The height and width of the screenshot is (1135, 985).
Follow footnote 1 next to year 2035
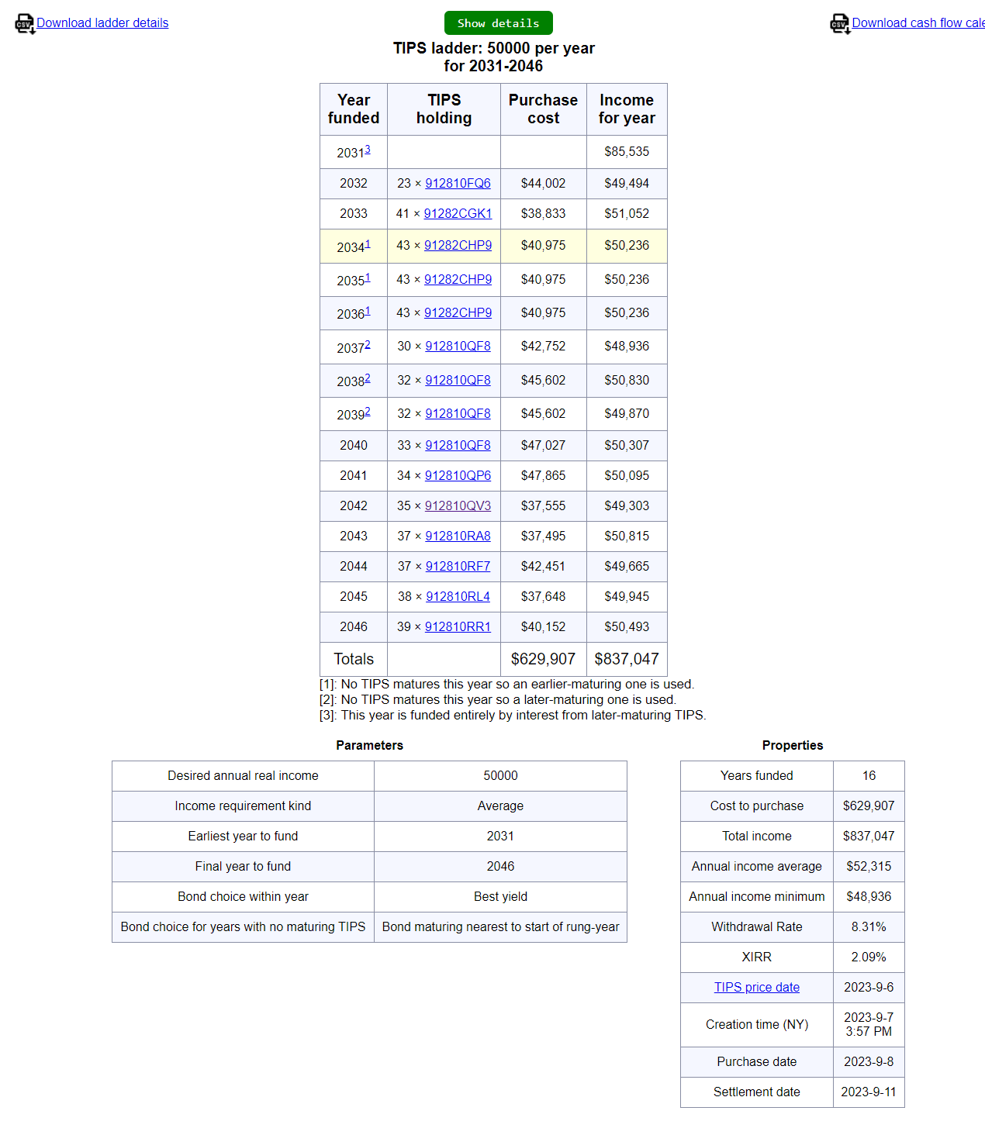(x=368, y=278)
